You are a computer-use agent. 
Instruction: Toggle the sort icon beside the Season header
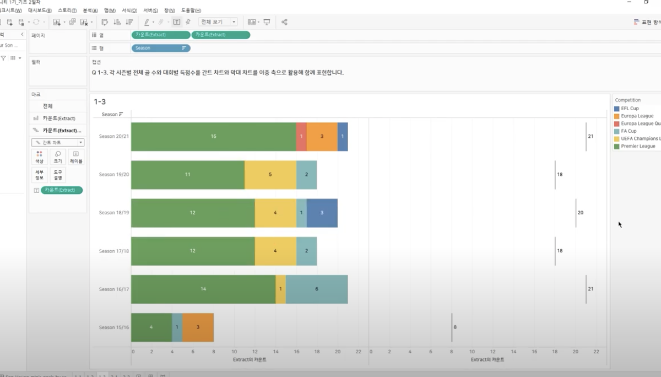pos(121,114)
